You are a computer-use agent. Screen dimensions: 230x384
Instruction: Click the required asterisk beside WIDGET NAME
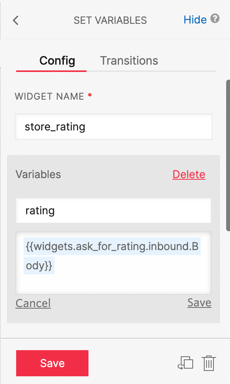click(x=90, y=96)
